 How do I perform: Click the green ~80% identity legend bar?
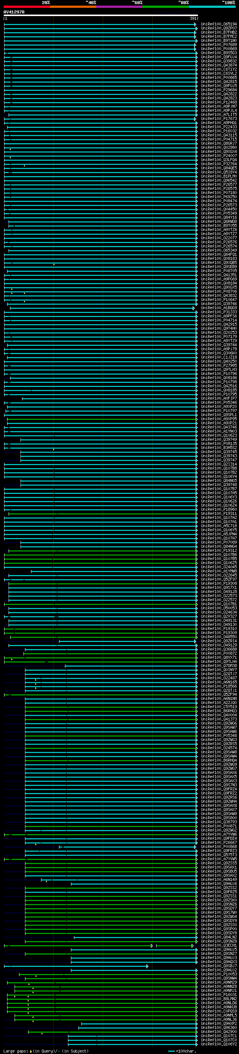coord(165,7)
